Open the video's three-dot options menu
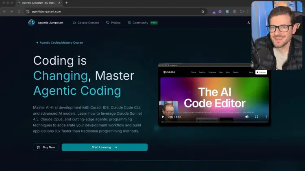 click(x=266, y=117)
